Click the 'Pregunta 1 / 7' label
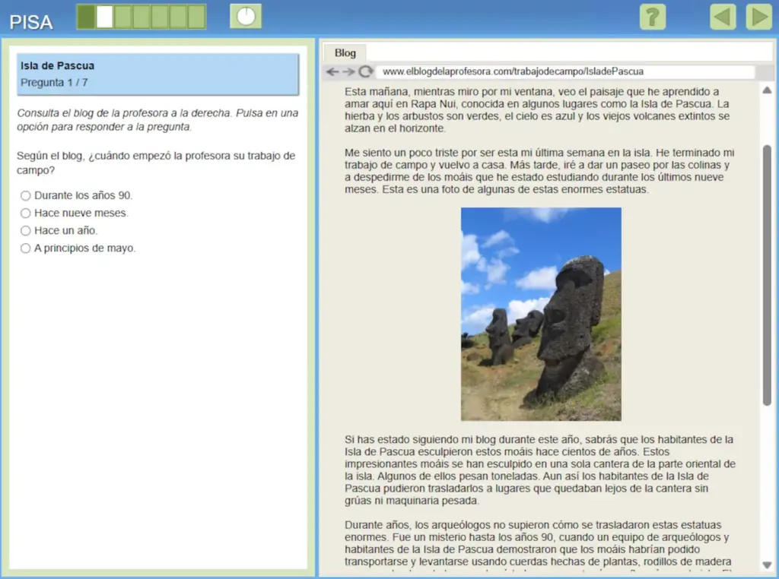Screen dimensions: 779x579 point(54,82)
